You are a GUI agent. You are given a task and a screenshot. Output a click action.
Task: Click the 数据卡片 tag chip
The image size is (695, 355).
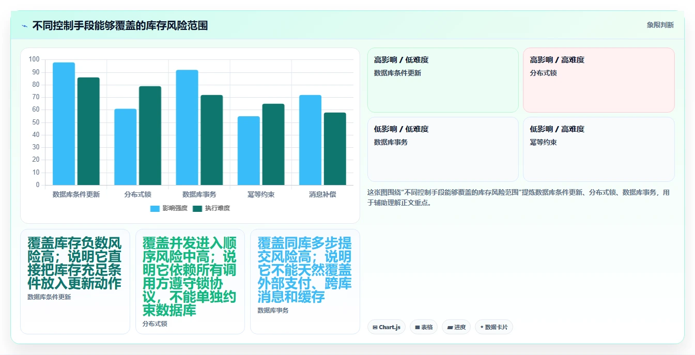[494, 327]
